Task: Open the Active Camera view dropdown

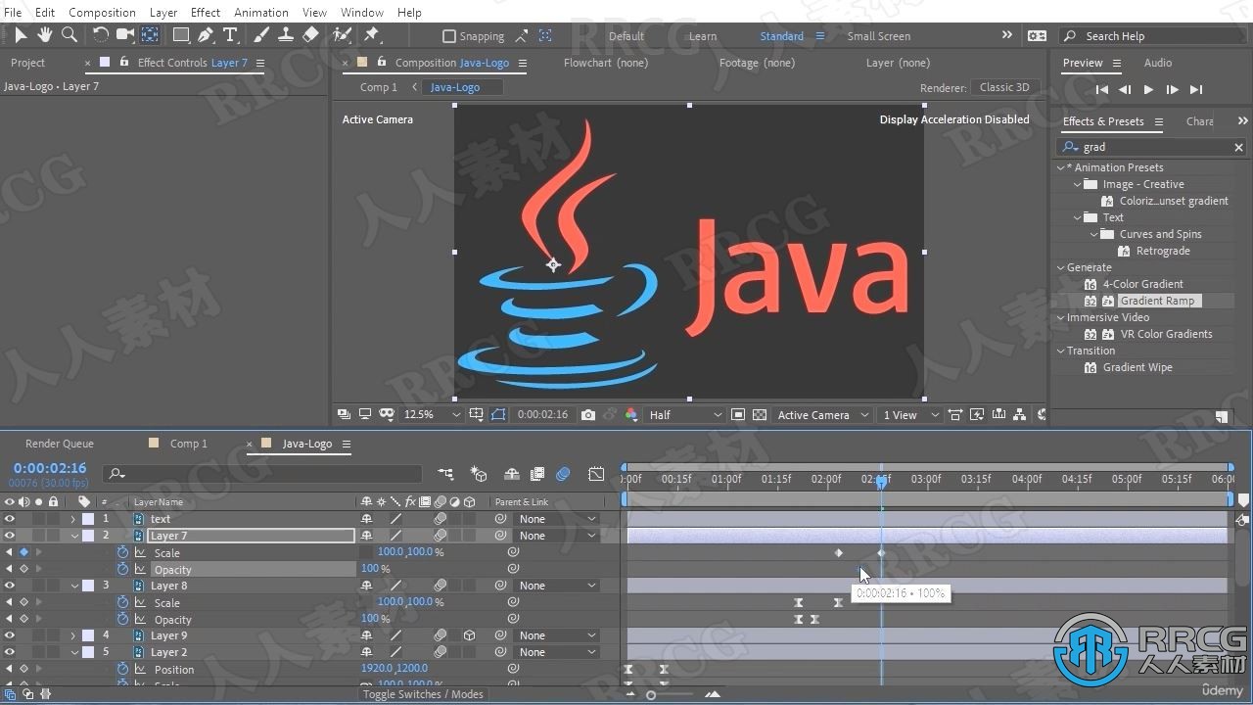Action: (x=821, y=415)
